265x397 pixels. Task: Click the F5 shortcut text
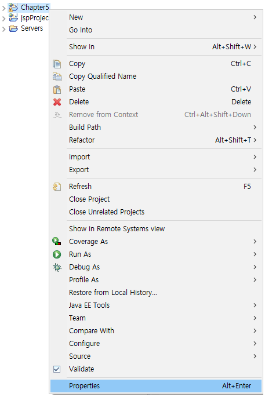pos(247,187)
